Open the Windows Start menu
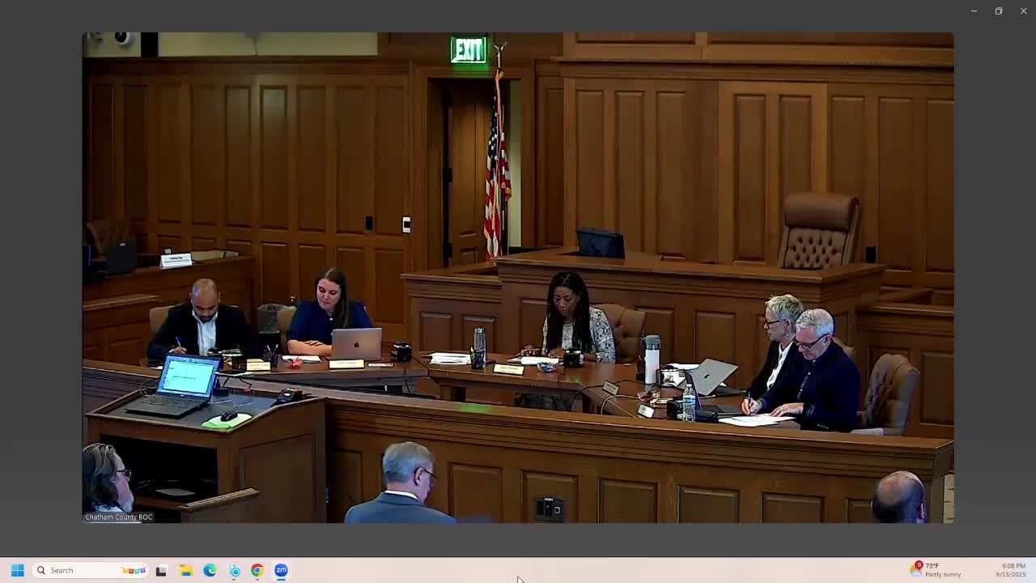The height and width of the screenshot is (583, 1036). pyautogui.click(x=17, y=570)
